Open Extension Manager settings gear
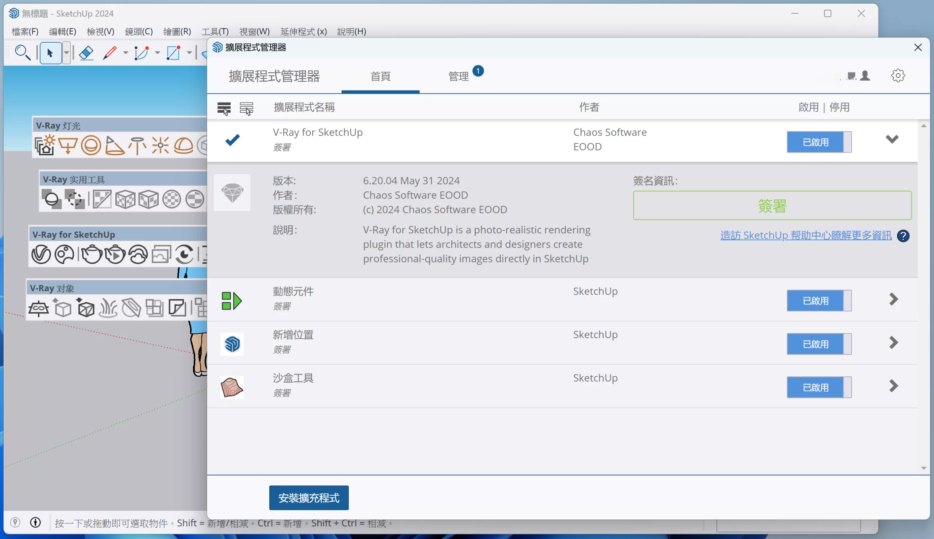Viewport: 934px width, 539px height. 898,76
